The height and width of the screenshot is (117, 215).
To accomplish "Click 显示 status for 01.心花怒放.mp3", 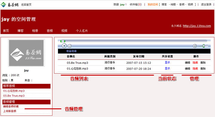I will click(x=168, y=68).
